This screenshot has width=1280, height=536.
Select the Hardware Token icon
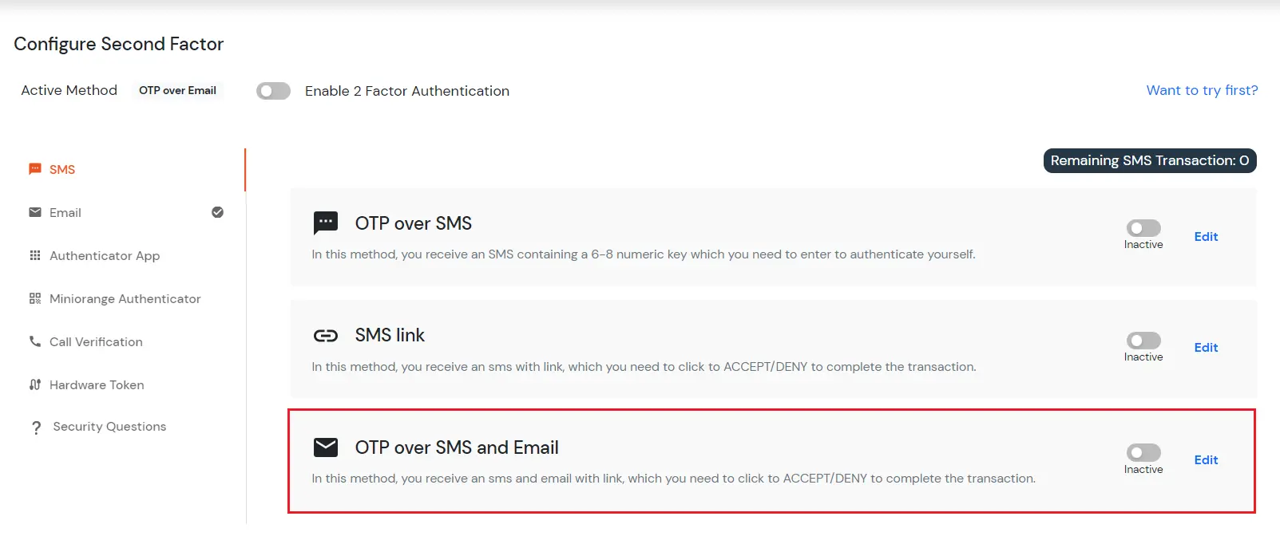(x=35, y=384)
